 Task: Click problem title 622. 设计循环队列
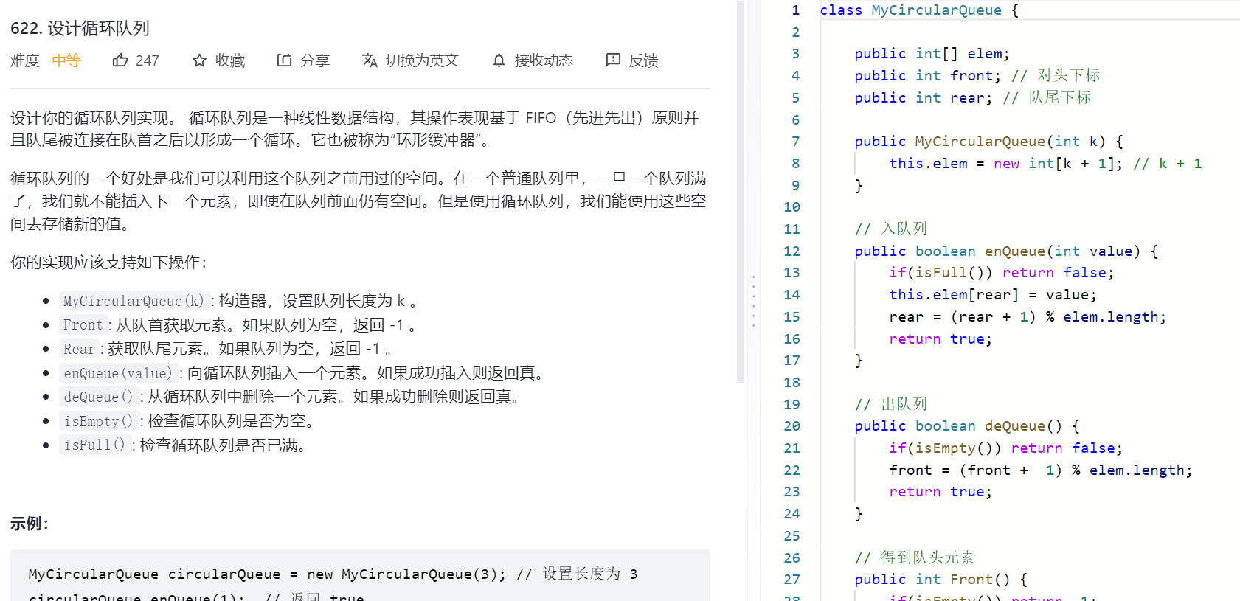coord(80,28)
